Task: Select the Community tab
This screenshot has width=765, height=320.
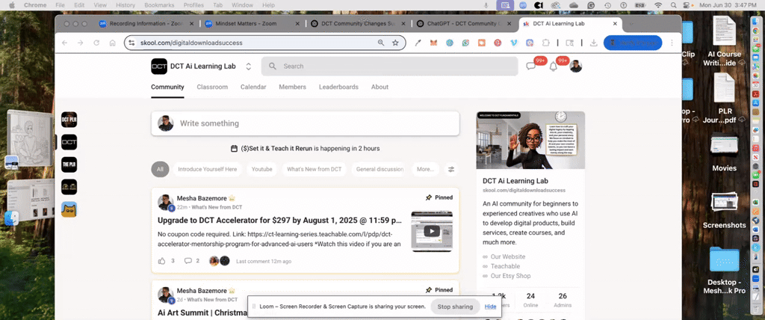Action: 167,87
